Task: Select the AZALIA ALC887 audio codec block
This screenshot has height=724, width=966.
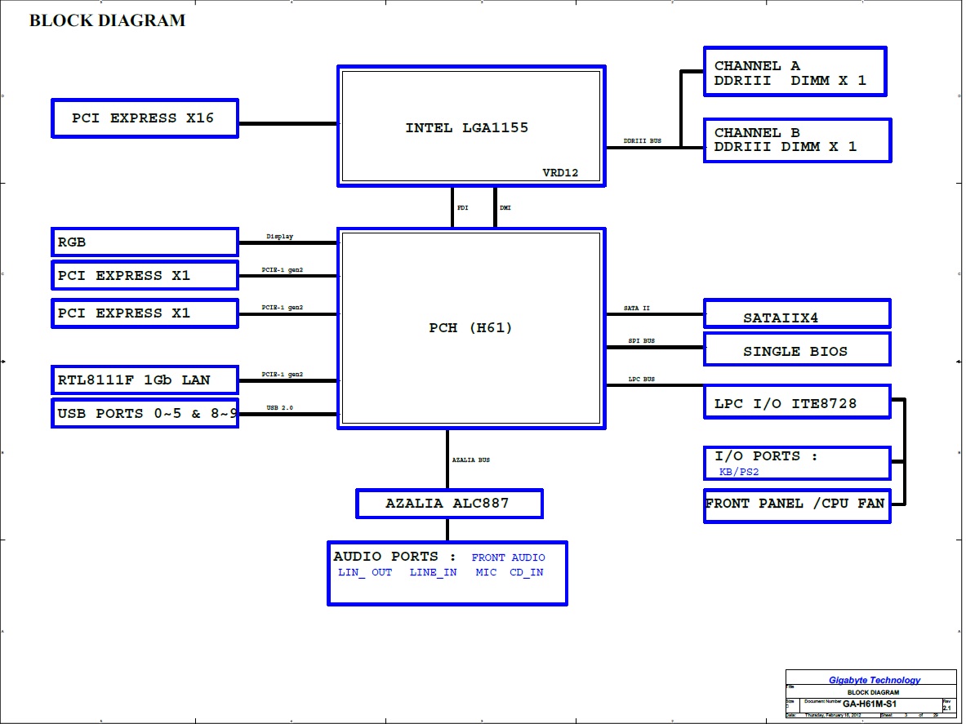Action: click(x=448, y=504)
